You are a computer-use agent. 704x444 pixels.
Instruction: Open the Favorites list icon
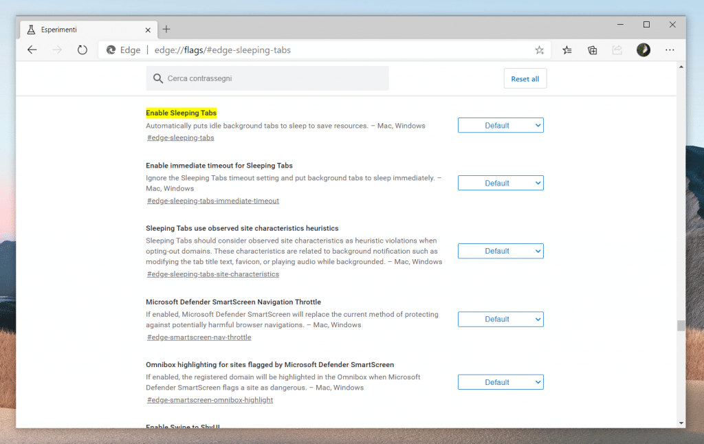(567, 50)
